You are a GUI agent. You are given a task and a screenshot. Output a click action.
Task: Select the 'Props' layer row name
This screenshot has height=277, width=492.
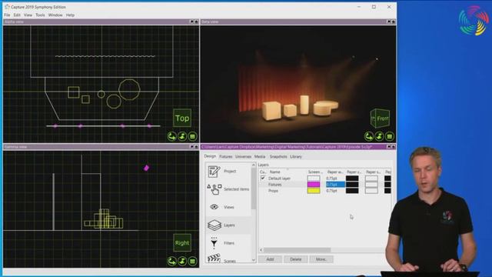[x=274, y=191]
